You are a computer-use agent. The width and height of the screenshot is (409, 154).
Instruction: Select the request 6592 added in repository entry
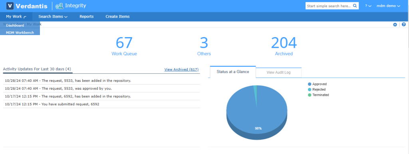101,96
